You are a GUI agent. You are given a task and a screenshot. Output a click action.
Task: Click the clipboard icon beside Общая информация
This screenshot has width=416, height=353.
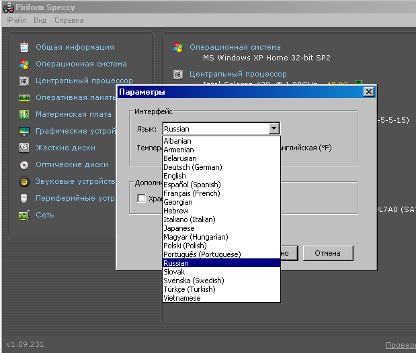point(24,48)
